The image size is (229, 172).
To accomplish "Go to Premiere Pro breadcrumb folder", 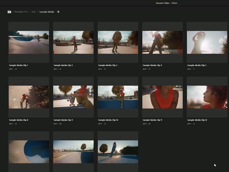I will click(x=21, y=12).
